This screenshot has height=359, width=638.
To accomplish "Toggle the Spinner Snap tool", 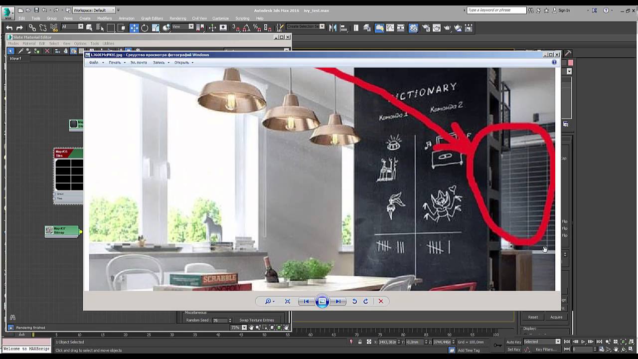I will 268,28.
